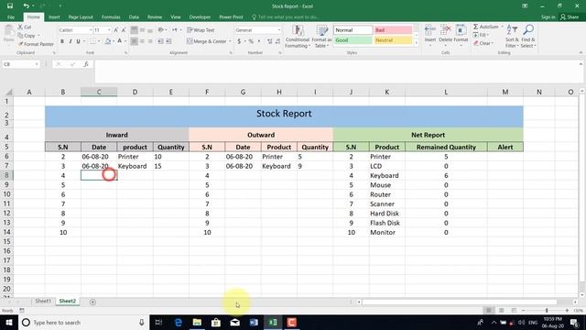Click the Windows search box
The width and height of the screenshot is (586, 330).
82,322
